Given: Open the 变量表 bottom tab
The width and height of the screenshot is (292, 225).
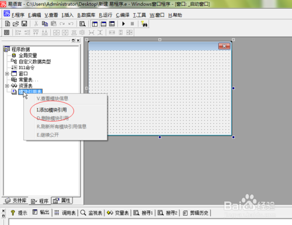Looking at the screenshot, I should (118, 213).
